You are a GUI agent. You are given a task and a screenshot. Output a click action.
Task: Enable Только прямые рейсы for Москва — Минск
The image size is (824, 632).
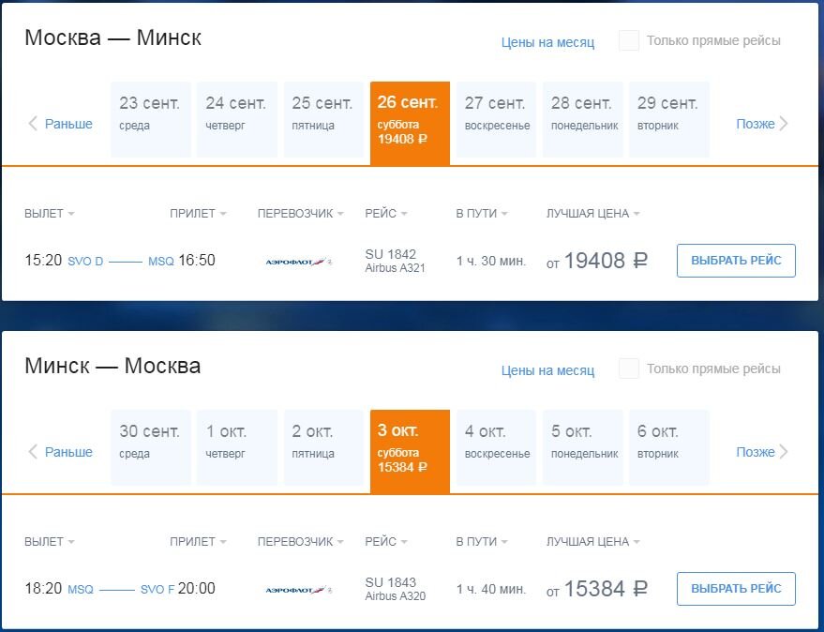coord(628,40)
